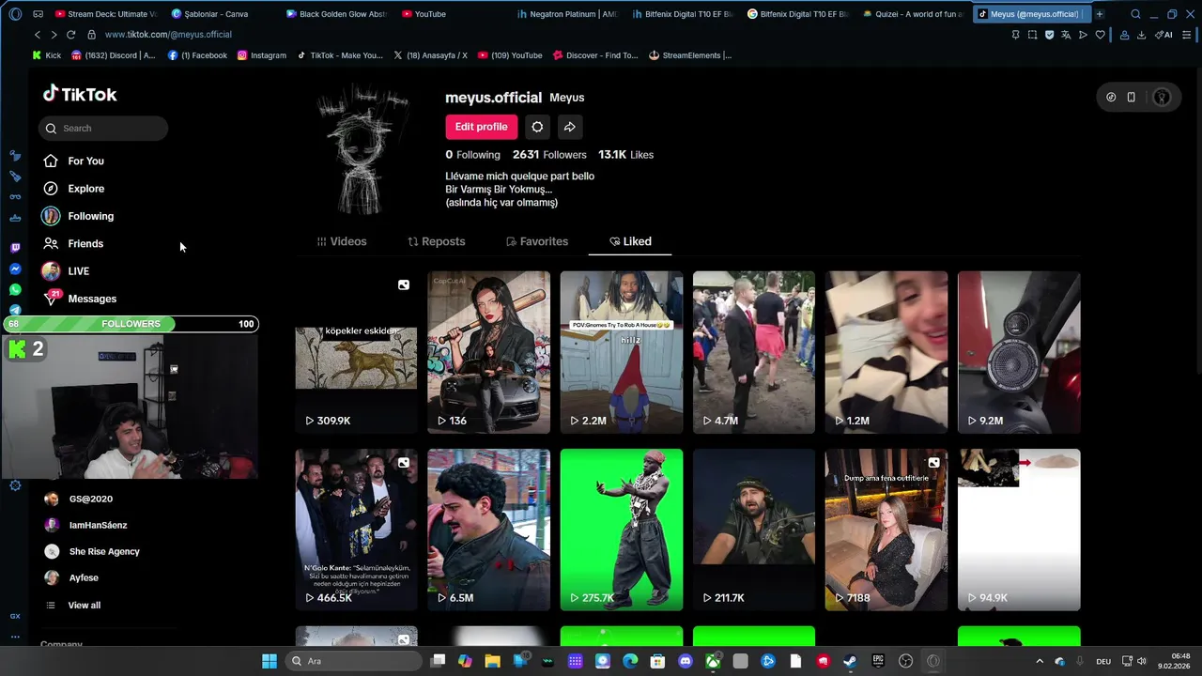Switch to Stream Deck YouTube browser tab
The image size is (1202, 676).
click(105, 14)
